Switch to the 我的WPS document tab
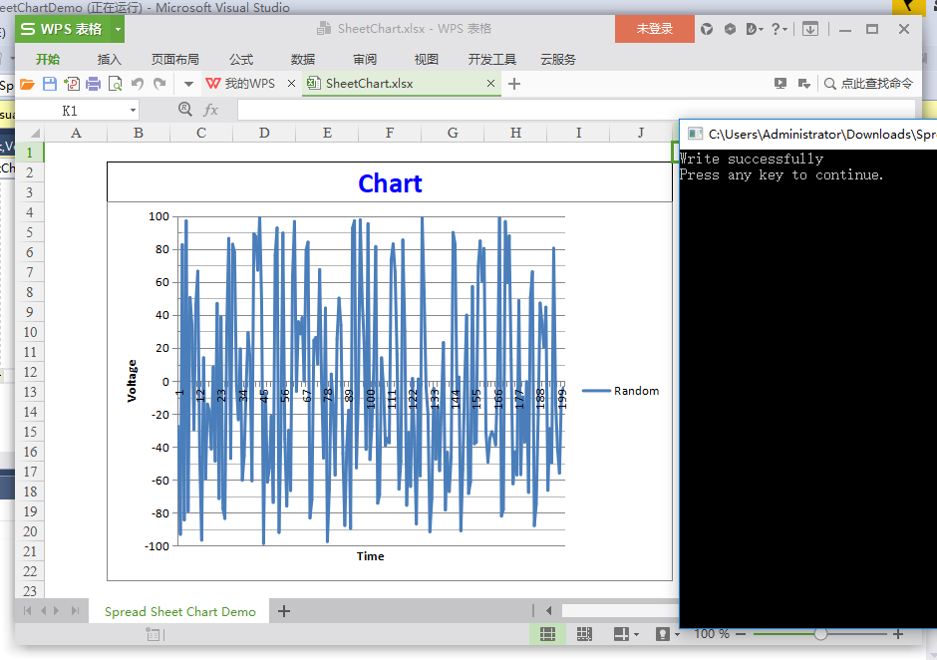 tap(241, 84)
